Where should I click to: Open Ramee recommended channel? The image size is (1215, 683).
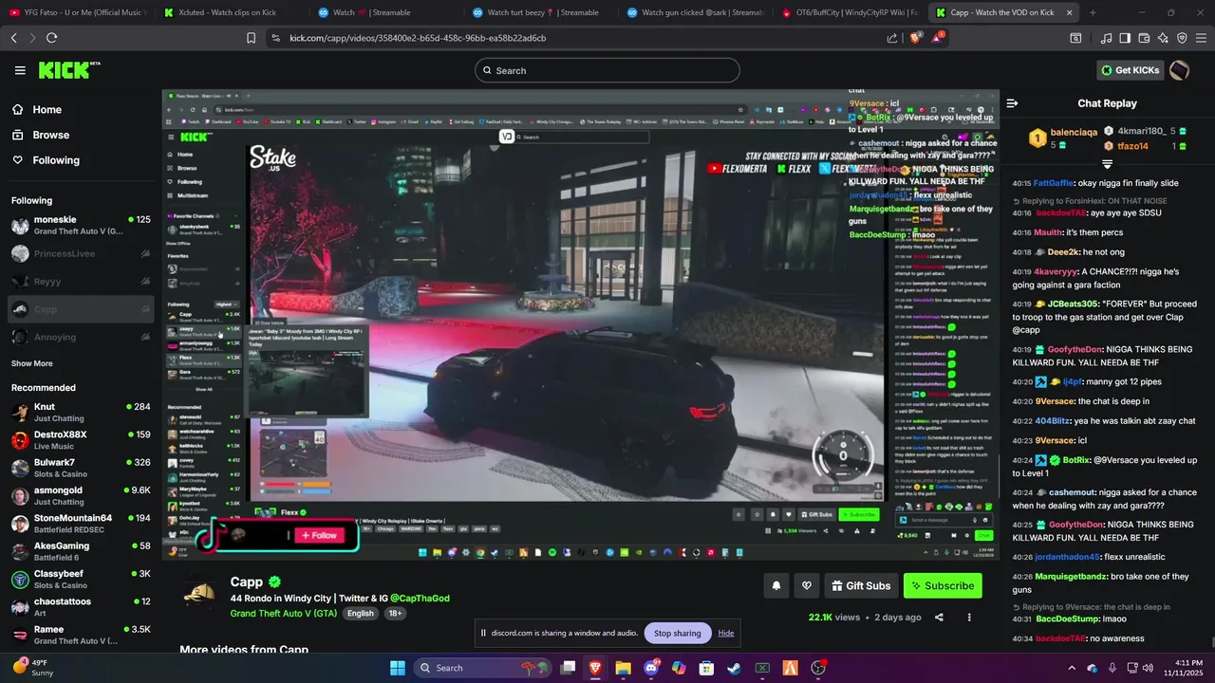81,635
